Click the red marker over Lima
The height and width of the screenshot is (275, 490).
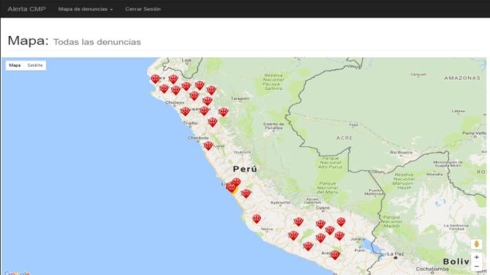[x=232, y=187]
